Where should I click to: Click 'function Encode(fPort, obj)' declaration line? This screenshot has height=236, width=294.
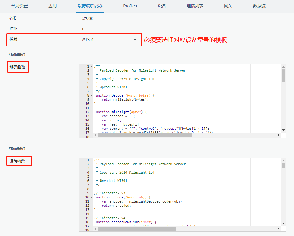point(122,198)
